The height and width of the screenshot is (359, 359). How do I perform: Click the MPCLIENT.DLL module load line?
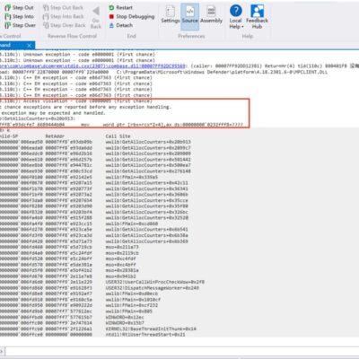click(164, 72)
